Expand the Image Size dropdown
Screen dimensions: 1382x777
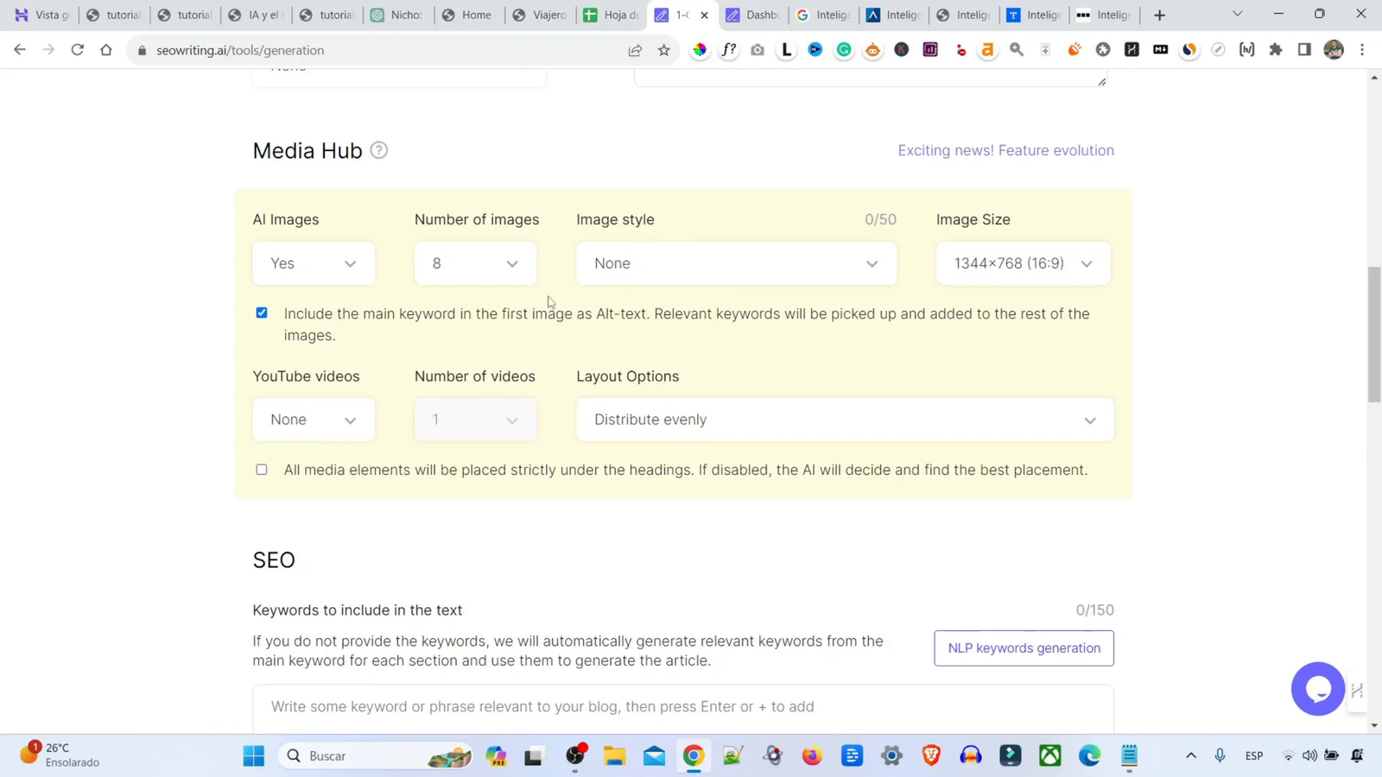click(x=1022, y=263)
